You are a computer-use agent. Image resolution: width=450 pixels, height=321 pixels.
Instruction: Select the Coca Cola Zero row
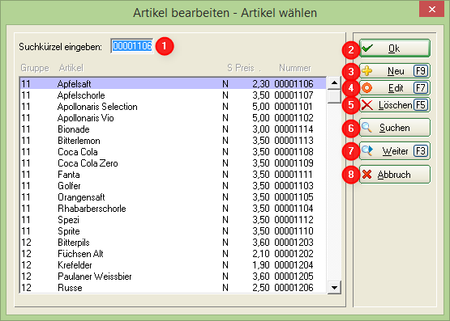(x=173, y=163)
